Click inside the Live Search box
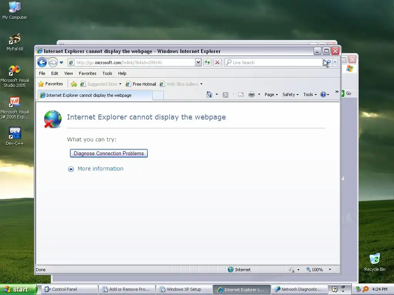This screenshot has width=394, height=295. (x=274, y=63)
